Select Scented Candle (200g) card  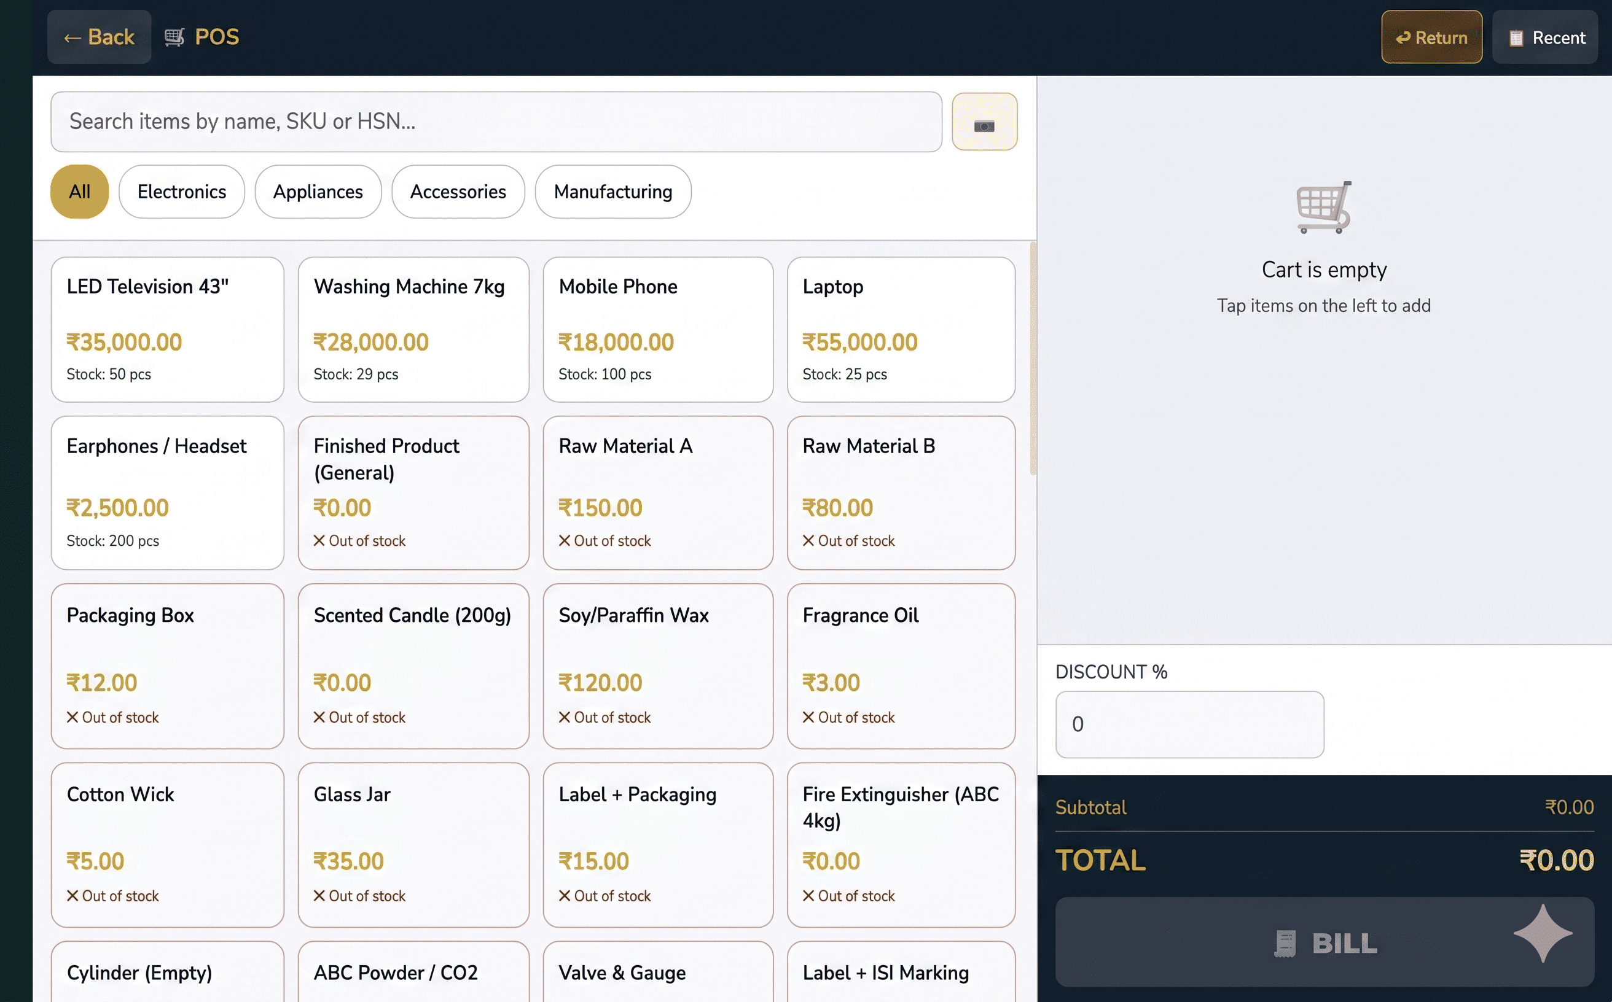tap(413, 666)
